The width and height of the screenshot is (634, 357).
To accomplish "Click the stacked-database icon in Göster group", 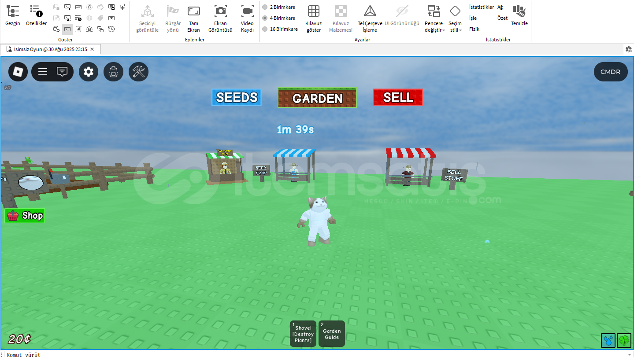I will (89, 29).
